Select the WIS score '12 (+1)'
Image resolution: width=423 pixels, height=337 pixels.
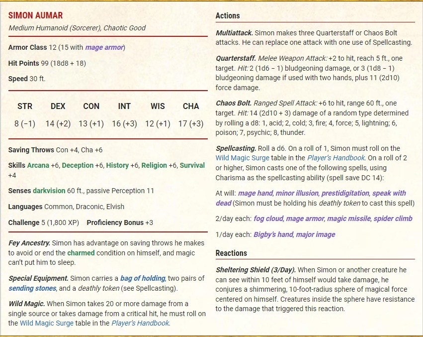[x=158, y=124]
